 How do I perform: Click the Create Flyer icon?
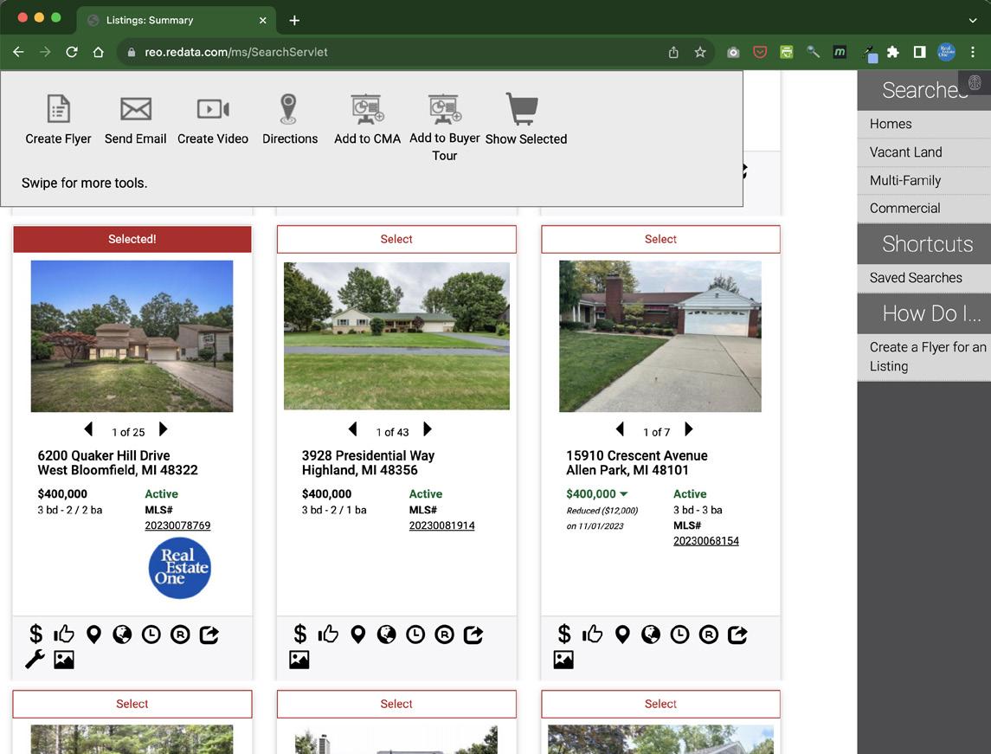[x=58, y=110]
